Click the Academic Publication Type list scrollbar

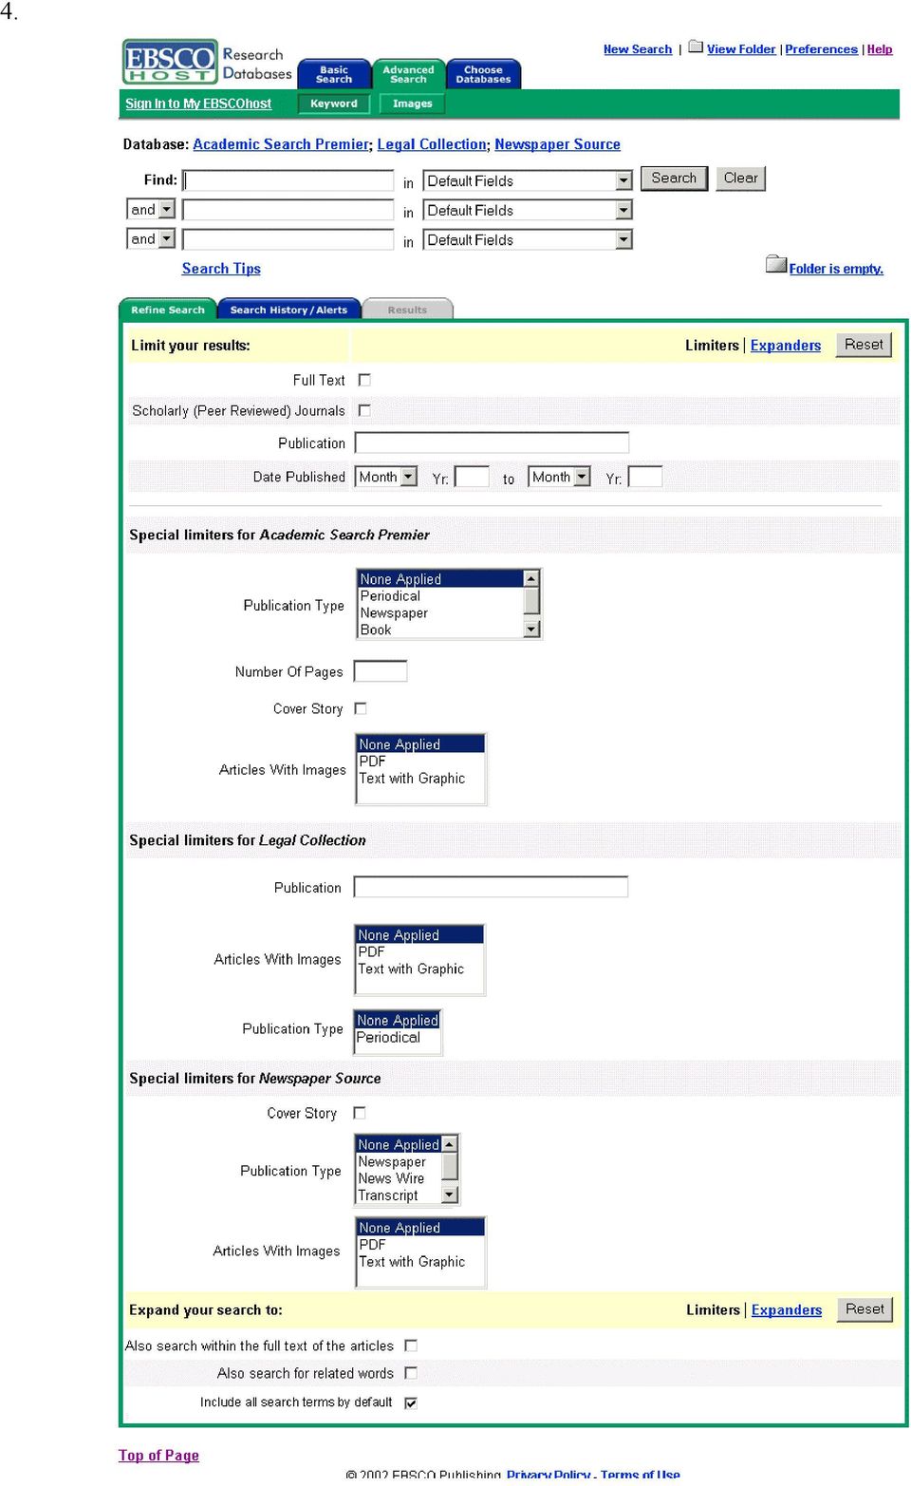pos(531,604)
